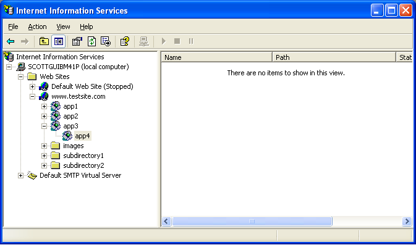This screenshot has height=245, width=416.
Task: Select the subdirectory2 label
Action: (x=83, y=165)
